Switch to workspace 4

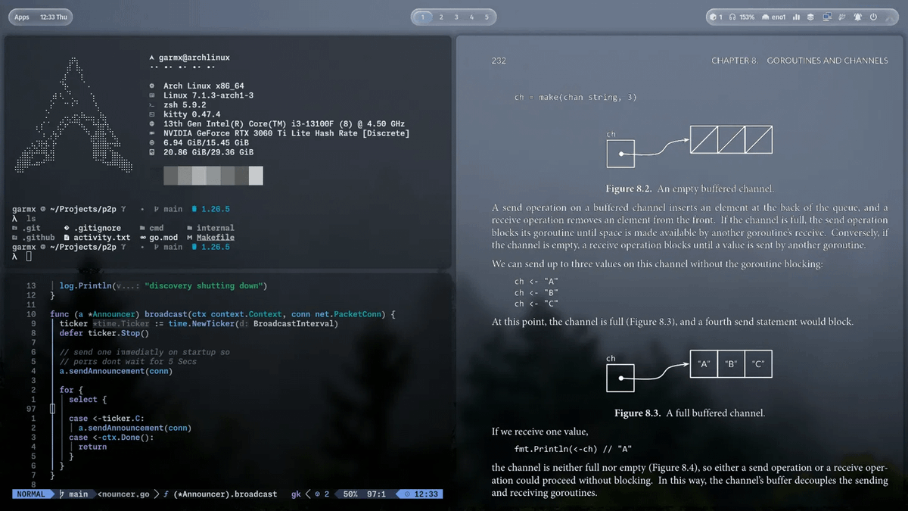[471, 17]
